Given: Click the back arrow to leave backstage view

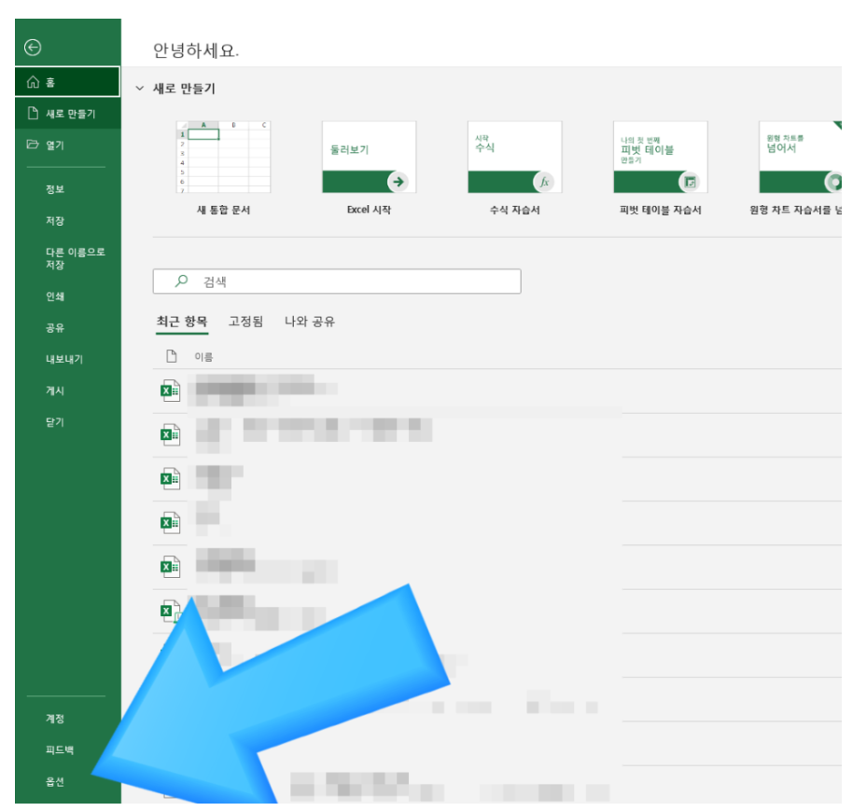Looking at the screenshot, I should [x=33, y=48].
